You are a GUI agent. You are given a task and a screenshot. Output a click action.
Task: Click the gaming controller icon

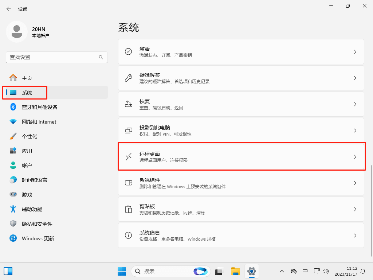click(x=13, y=194)
